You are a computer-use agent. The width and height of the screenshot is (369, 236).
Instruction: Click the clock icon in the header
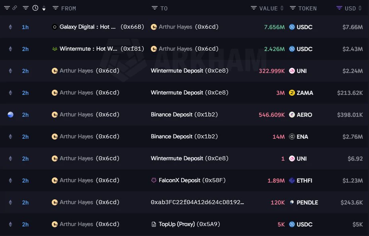35,8
